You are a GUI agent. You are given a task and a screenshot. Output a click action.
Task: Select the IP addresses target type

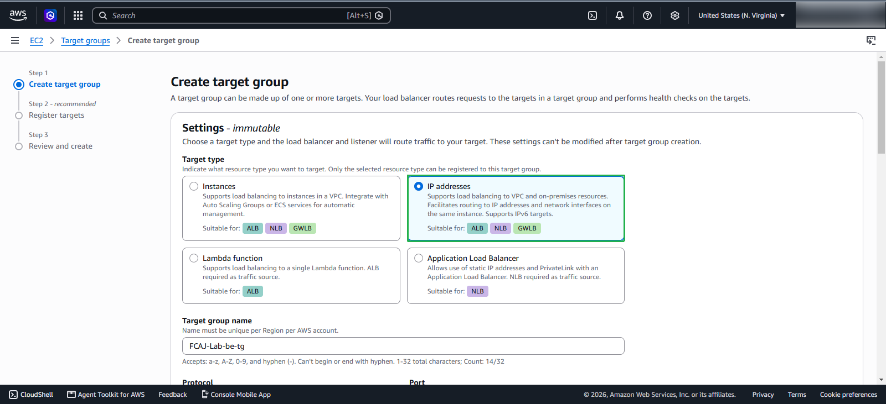point(419,186)
